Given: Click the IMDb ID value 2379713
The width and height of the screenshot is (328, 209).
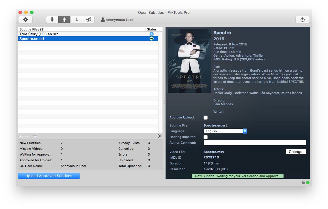Looking at the screenshot, I should tap(211, 157).
